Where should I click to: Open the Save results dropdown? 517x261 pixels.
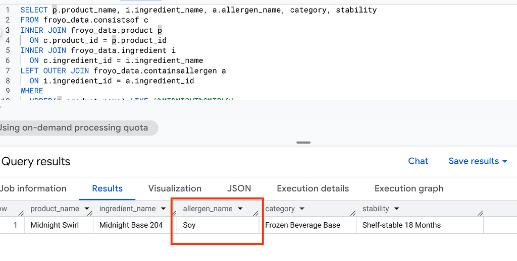pyautogui.click(x=478, y=161)
